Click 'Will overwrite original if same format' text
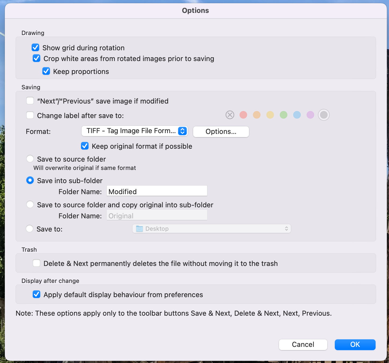 pyautogui.click(x=85, y=168)
